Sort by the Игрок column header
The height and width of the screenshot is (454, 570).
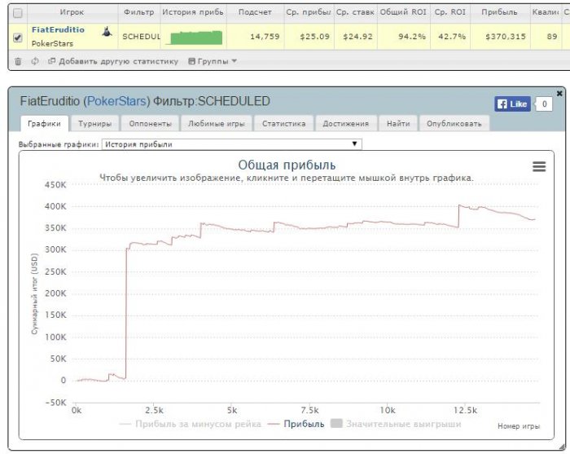[x=72, y=12]
